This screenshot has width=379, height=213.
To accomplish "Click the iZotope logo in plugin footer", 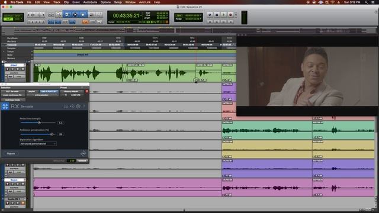I will coord(83,153).
